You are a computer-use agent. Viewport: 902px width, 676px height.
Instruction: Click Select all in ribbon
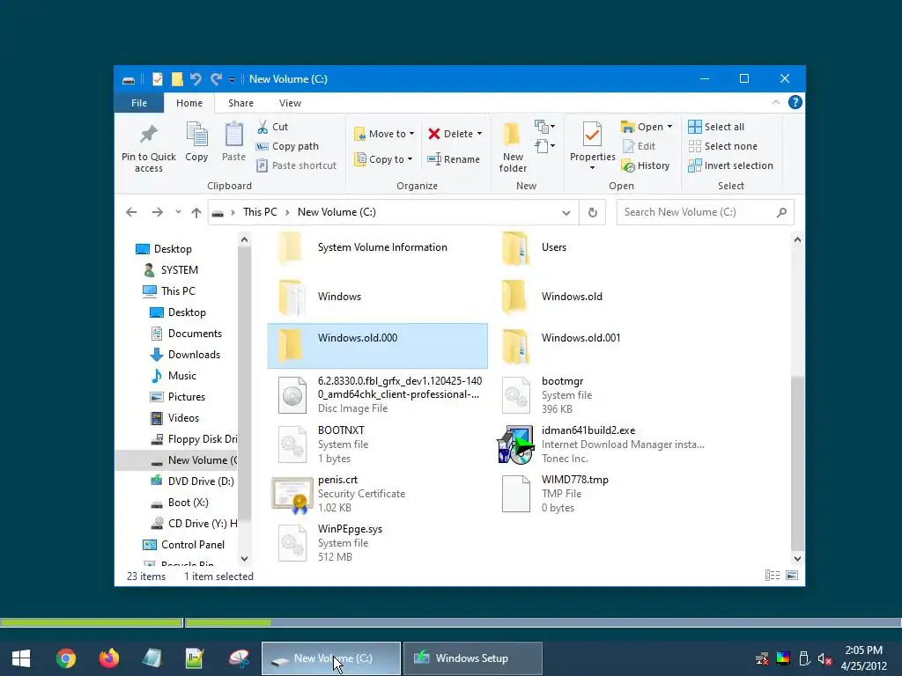(716, 127)
